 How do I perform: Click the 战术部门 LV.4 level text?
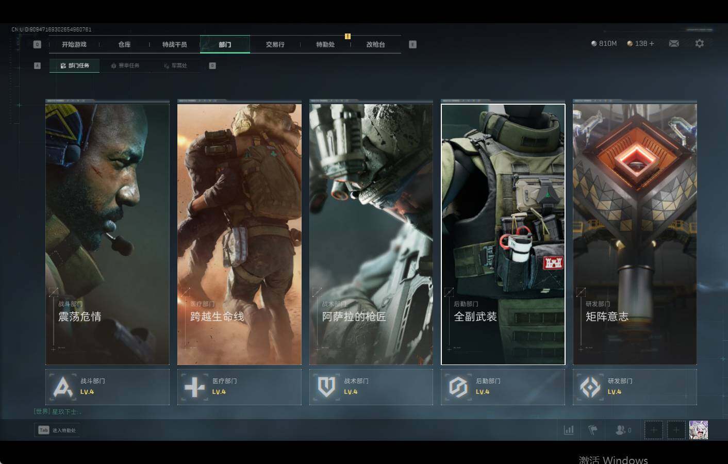(x=351, y=392)
